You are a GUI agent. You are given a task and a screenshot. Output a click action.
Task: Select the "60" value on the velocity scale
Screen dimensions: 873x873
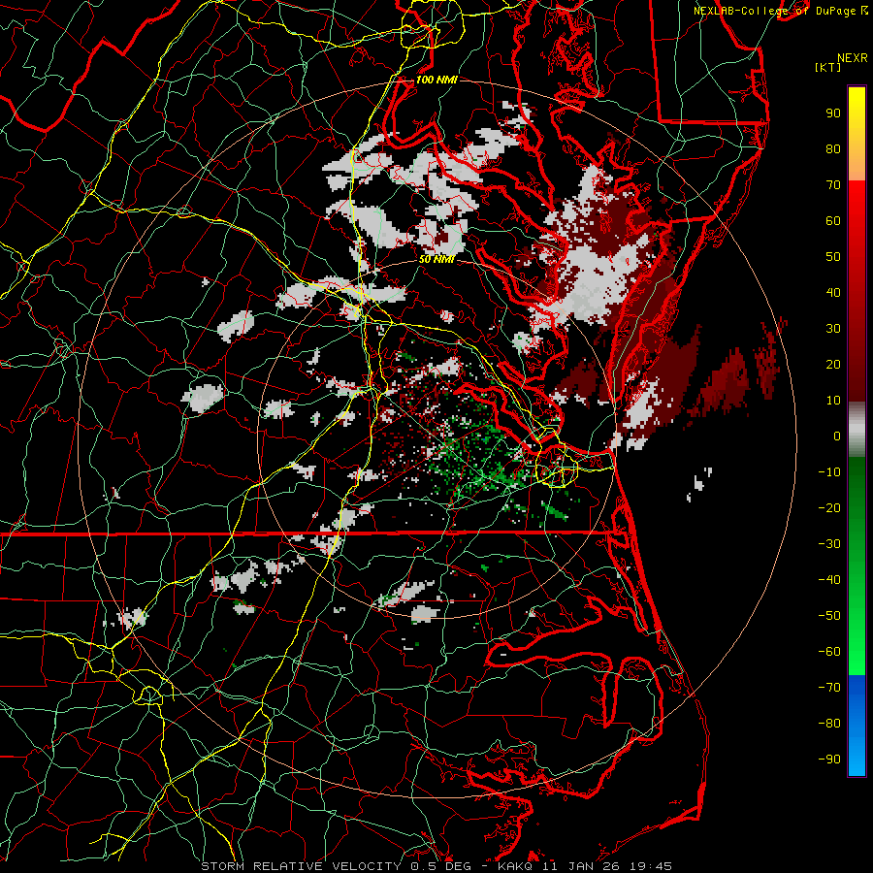click(x=833, y=220)
